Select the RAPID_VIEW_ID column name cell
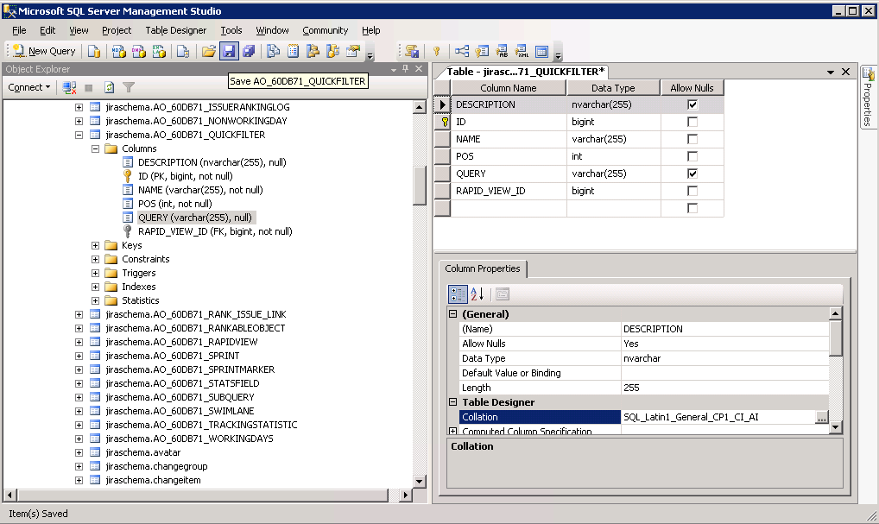The height and width of the screenshot is (524, 879). pyautogui.click(x=508, y=191)
